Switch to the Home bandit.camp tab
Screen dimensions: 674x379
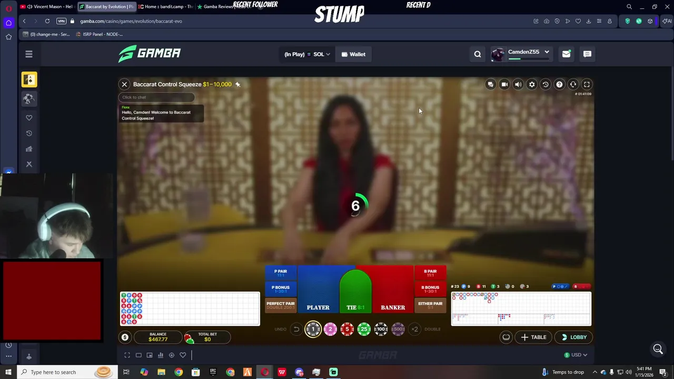click(x=165, y=7)
